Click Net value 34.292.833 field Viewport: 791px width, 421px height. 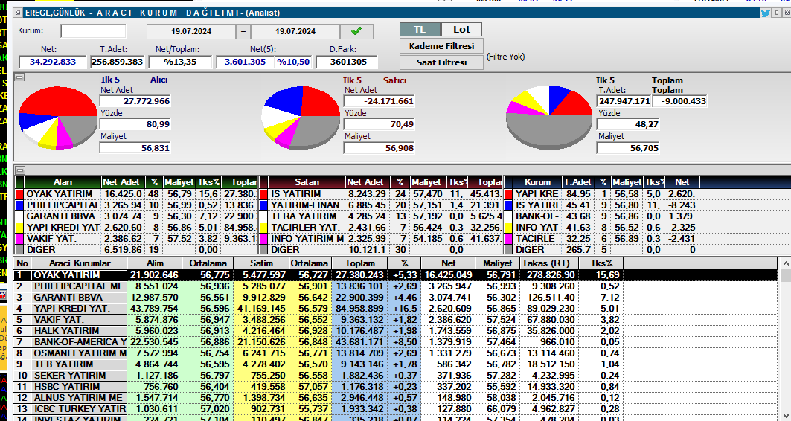click(53, 62)
